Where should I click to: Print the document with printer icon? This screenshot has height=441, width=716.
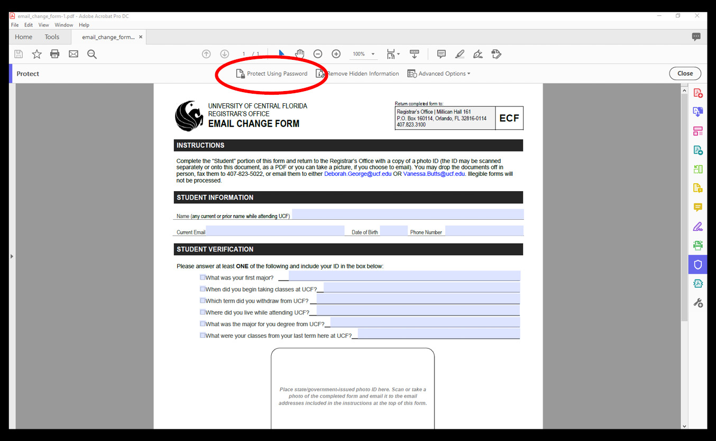pos(55,54)
